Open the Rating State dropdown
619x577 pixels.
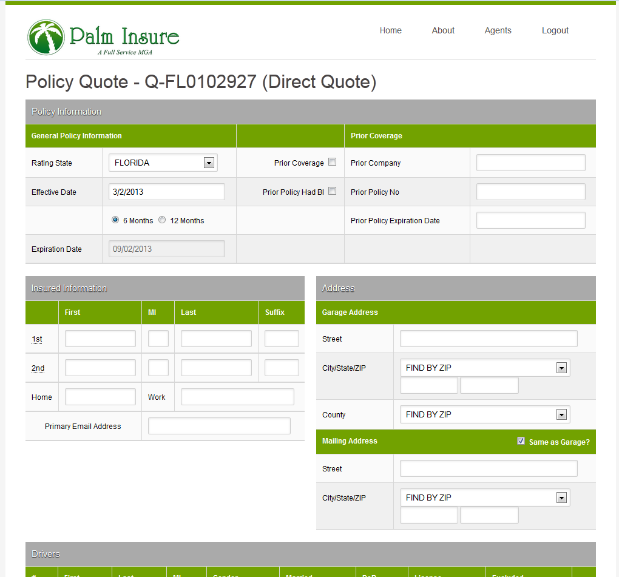163,163
